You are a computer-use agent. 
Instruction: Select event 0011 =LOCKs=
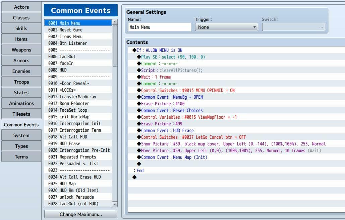coord(78,90)
